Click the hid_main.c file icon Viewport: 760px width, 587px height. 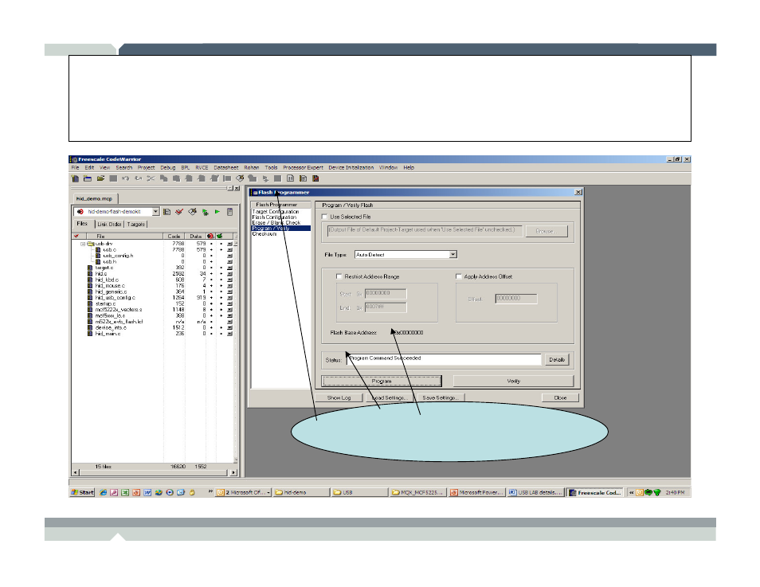(90, 334)
